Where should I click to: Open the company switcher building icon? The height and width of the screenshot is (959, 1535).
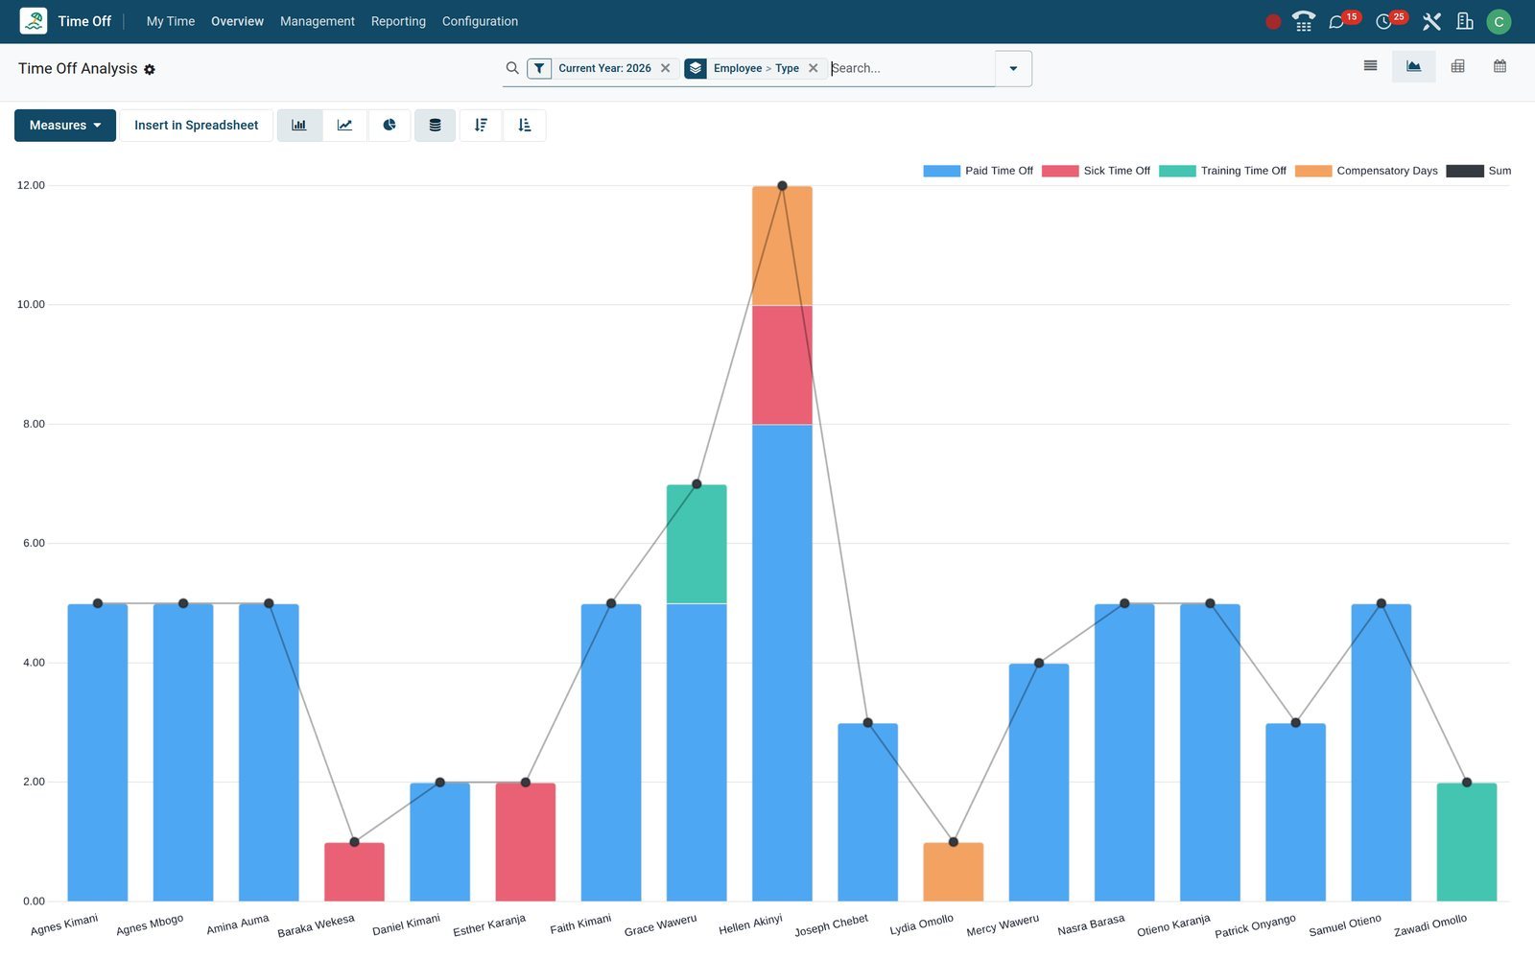[x=1464, y=21]
